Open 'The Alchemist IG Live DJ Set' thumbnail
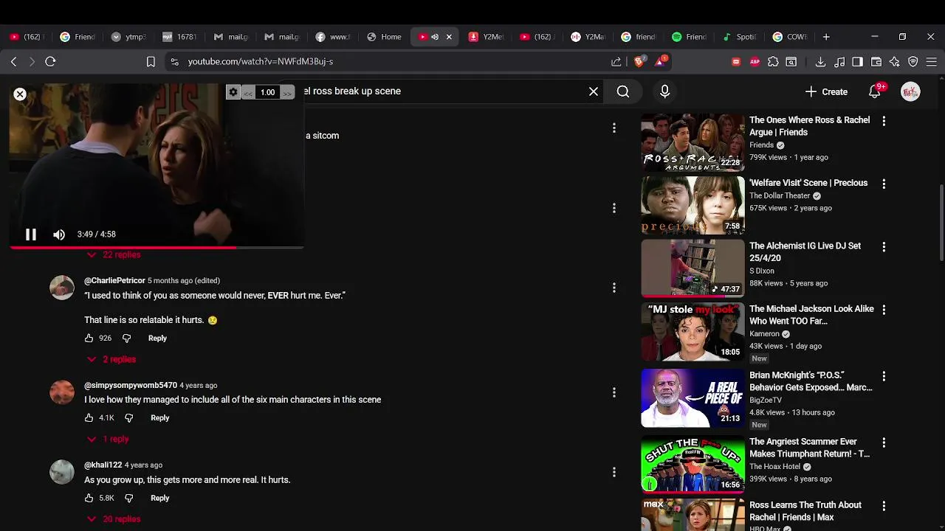The width and height of the screenshot is (945, 531). tap(693, 268)
